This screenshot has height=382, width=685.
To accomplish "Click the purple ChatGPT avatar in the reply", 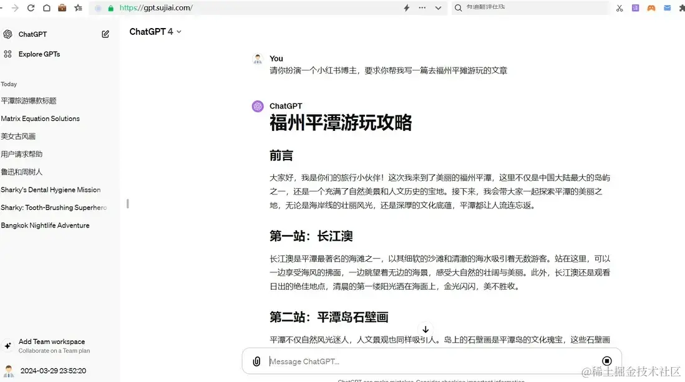I will click(258, 106).
